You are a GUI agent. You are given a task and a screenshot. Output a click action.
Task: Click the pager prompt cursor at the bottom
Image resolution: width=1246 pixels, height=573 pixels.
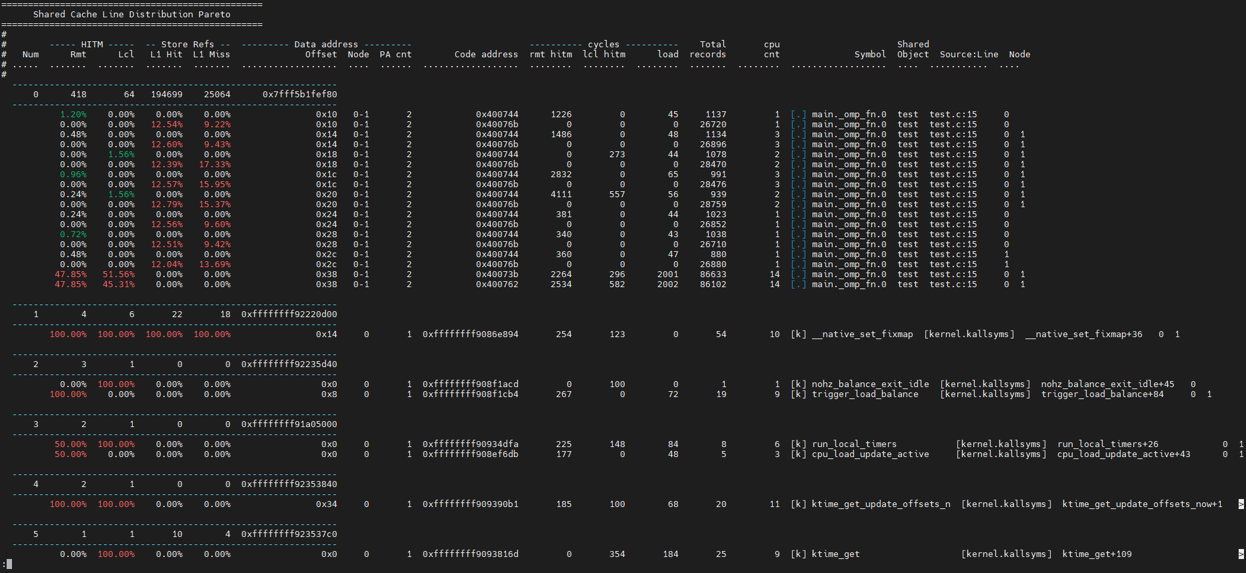point(9,564)
